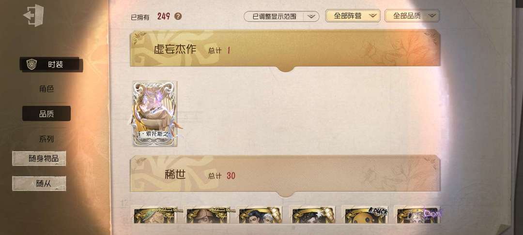Switch to 系列 sorting option
The image size is (523, 235).
pyautogui.click(x=46, y=139)
